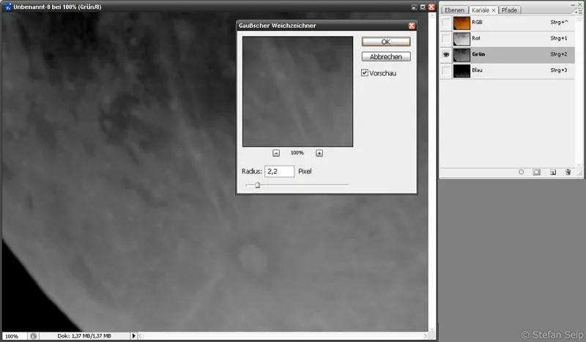Switch to the Ebenen tab
The width and height of the screenshot is (586, 342).
(454, 10)
